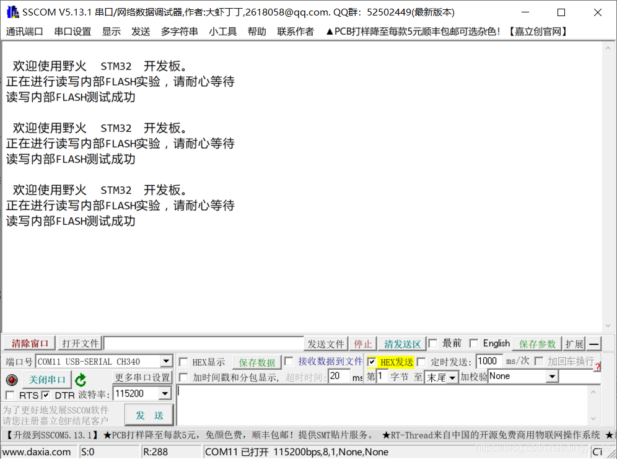Uncheck the HEX发送 checkbox
The height and width of the screenshot is (459, 617).
pos(372,362)
